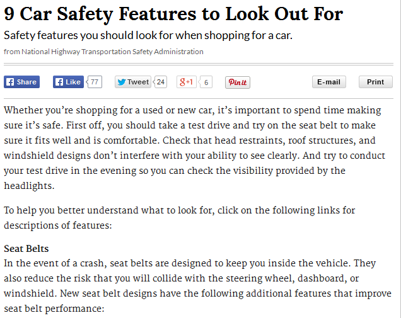The height and width of the screenshot is (318, 401).
Task: Print the article
Action: click(375, 82)
